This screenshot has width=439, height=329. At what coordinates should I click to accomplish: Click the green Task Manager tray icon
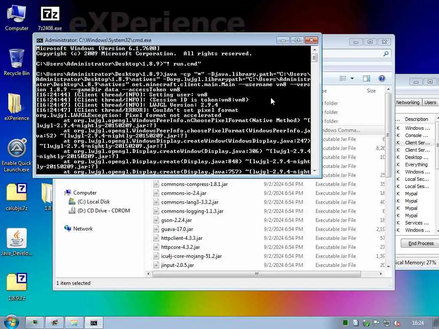click(346, 323)
